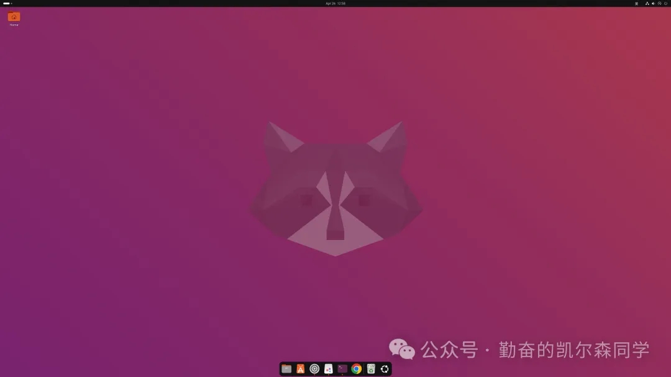Open Google Chrome from the dock
Image resolution: width=671 pixels, height=377 pixels.
[x=356, y=369]
